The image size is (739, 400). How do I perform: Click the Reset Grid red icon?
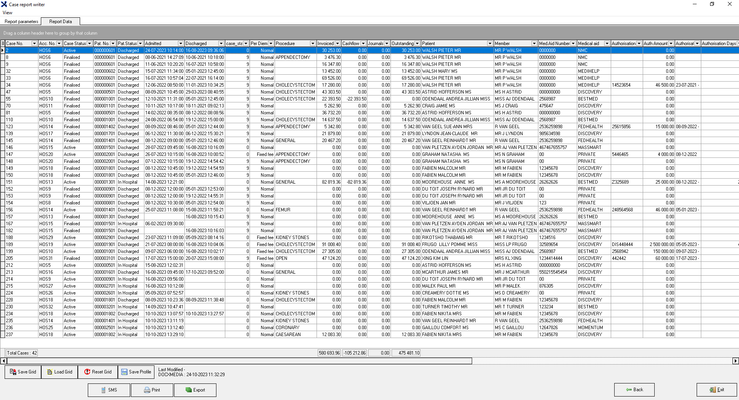pos(87,372)
